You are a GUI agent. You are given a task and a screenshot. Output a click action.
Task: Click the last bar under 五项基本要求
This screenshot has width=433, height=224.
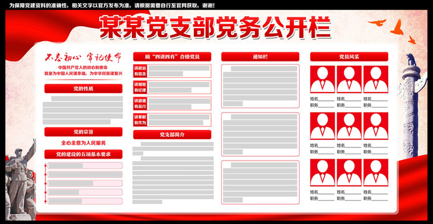click(x=85, y=201)
